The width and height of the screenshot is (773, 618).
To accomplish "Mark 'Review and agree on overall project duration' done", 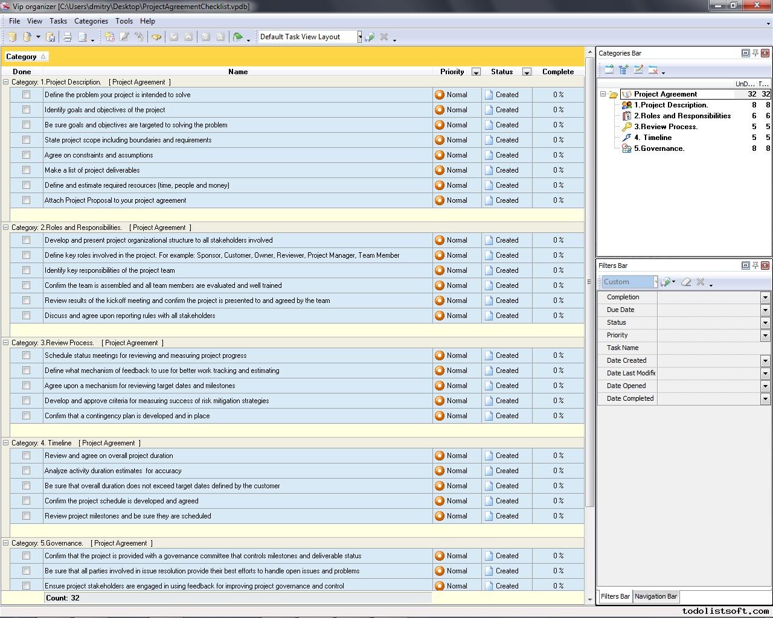I will click(26, 456).
